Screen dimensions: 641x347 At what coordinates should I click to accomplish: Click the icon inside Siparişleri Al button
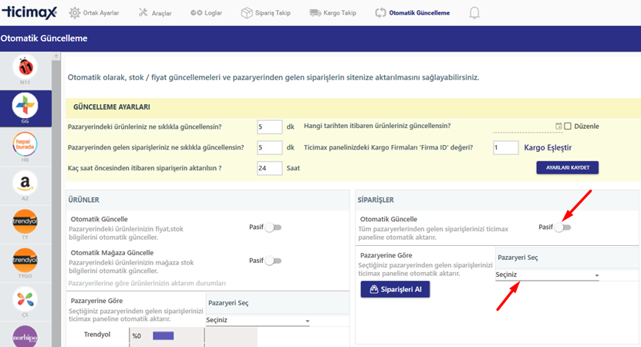pos(373,289)
